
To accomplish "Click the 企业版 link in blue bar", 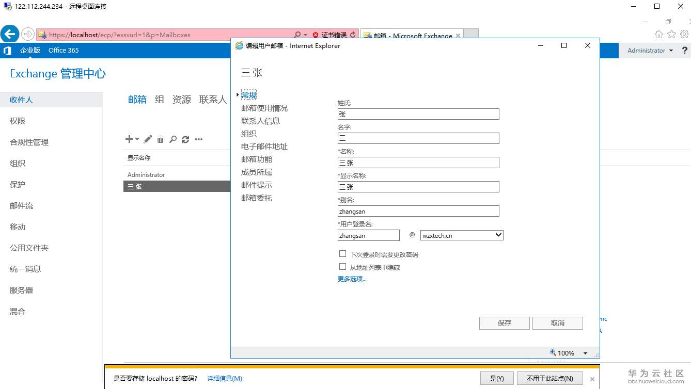I will tap(30, 50).
